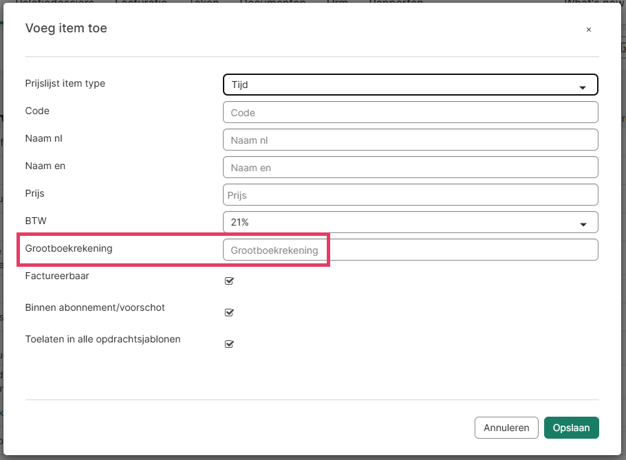
Task: Click the Toelaten in alle opdrachtsjablonen label
Action: (102, 339)
